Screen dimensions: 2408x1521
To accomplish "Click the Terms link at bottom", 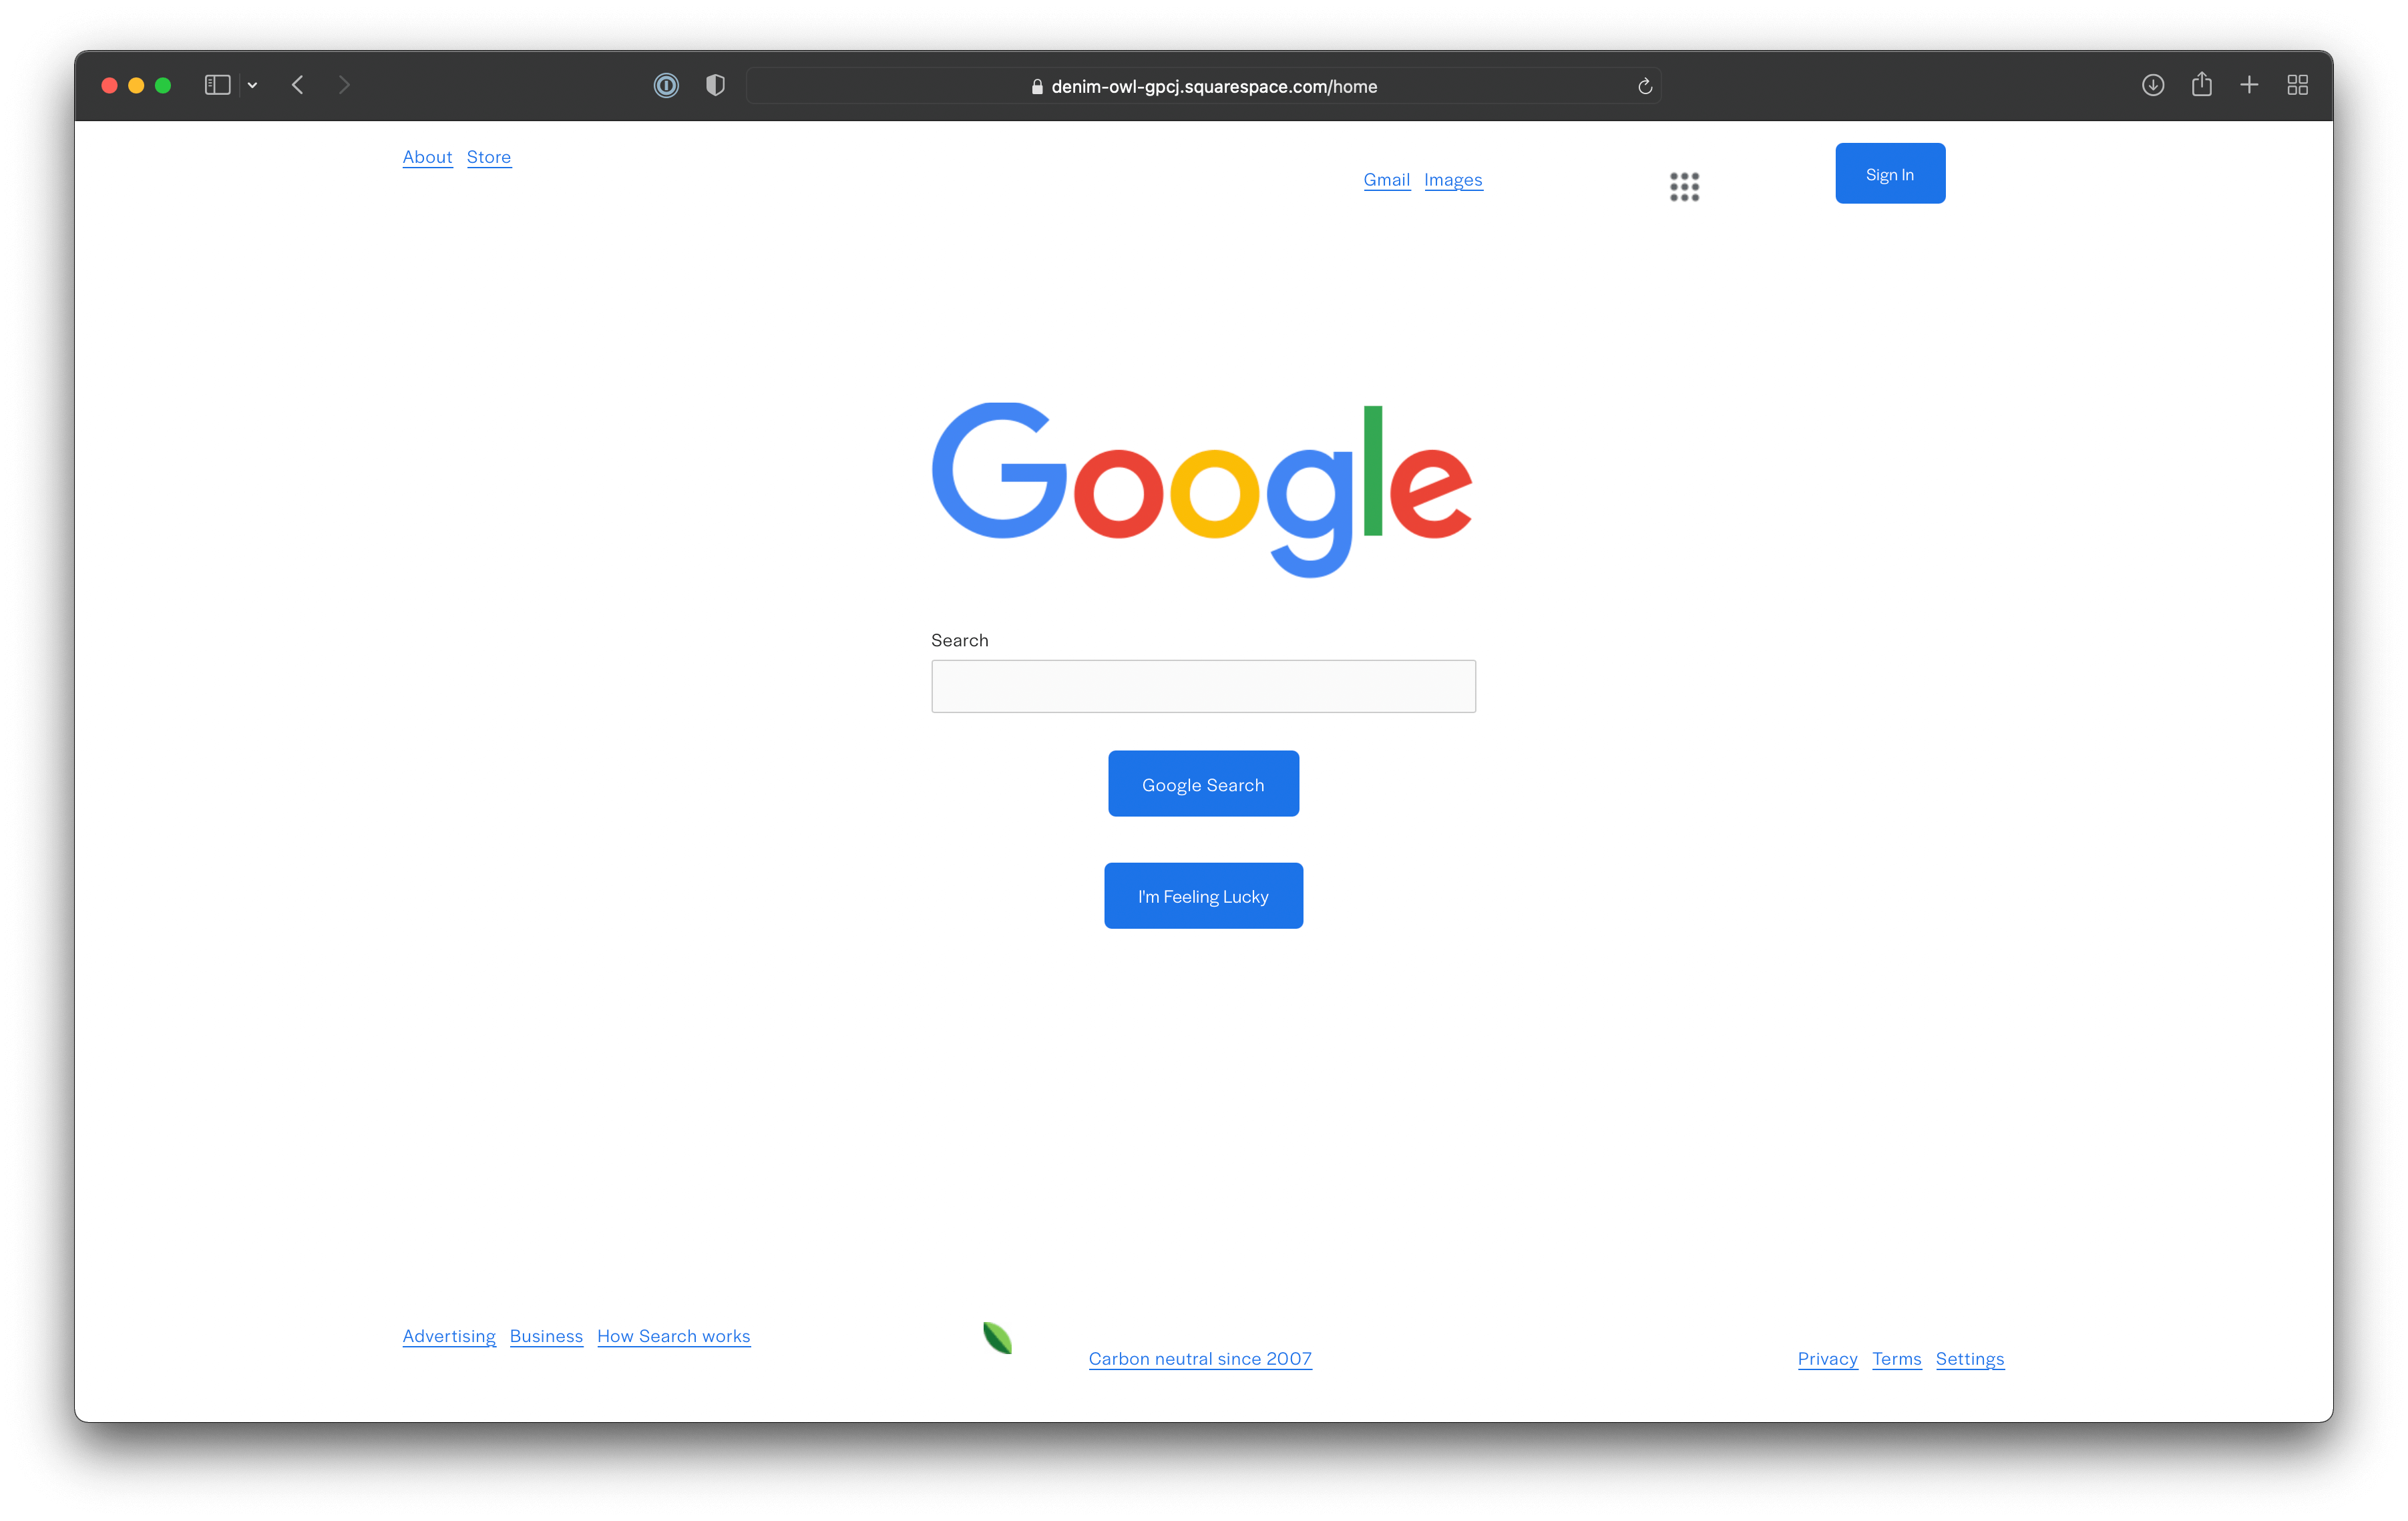I will point(1896,1358).
